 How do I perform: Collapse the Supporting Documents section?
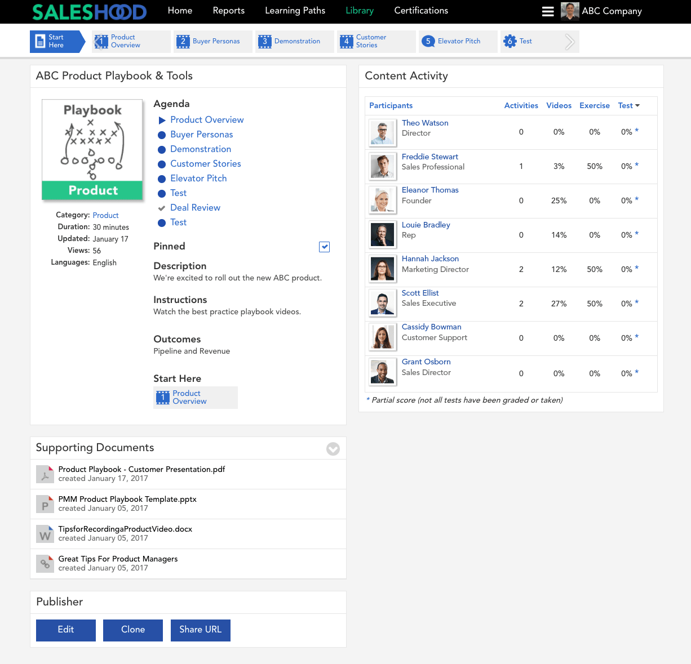coord(333,449)
